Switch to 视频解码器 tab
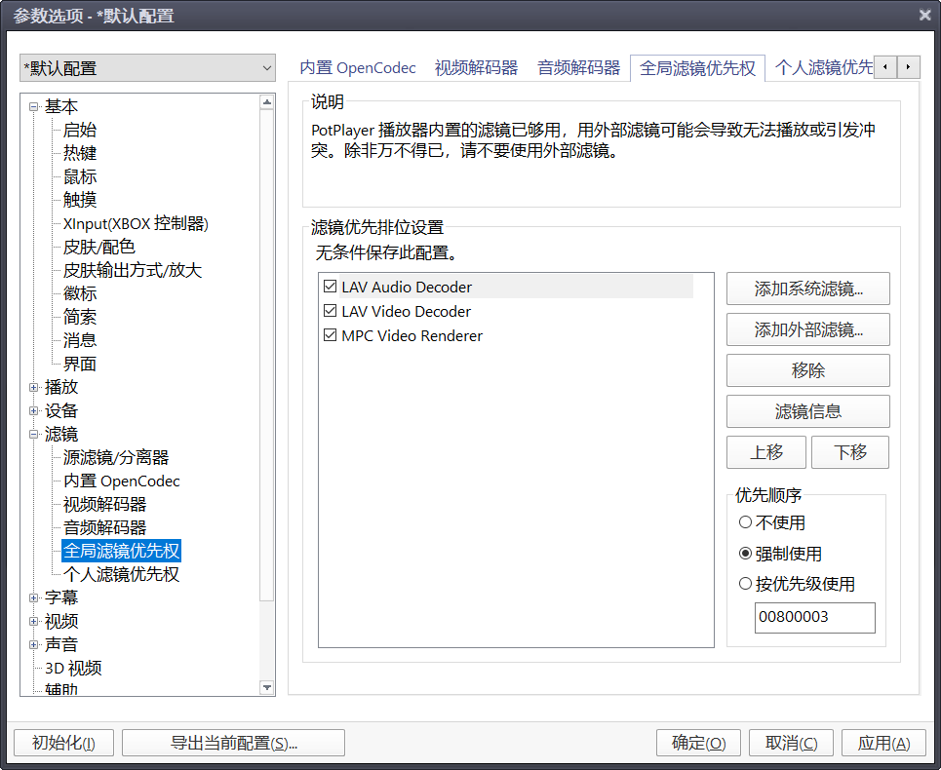The width and height of the screenshot is (941, 770). [x=476, y=68]
